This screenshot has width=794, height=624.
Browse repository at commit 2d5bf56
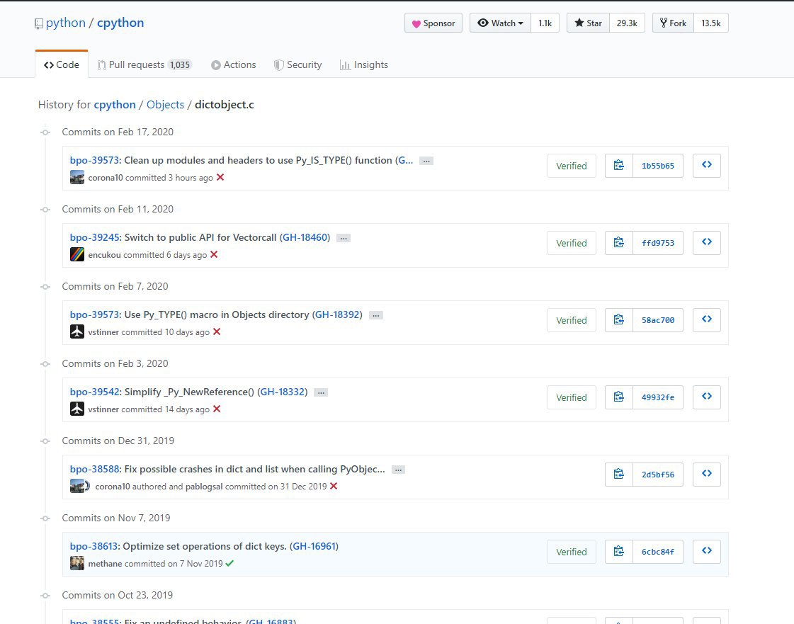pyautogui.click(x=707, y=474)
